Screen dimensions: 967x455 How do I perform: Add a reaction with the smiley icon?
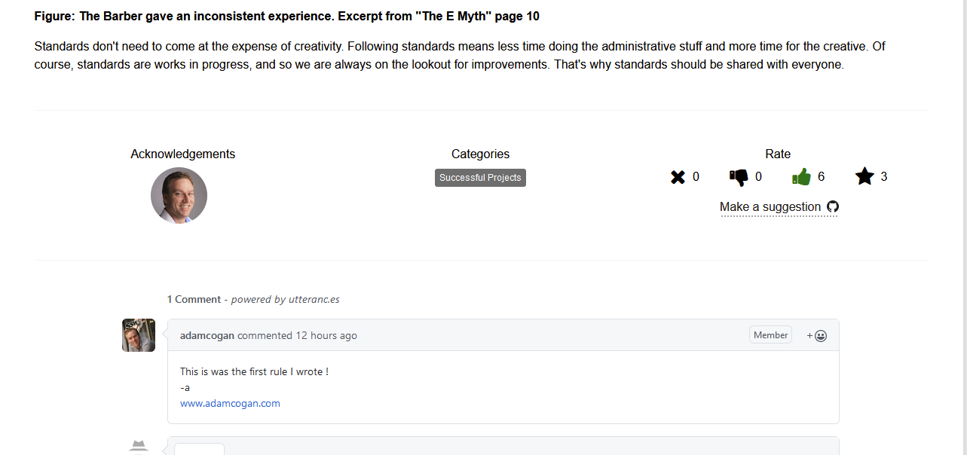[x=817, y=335]
